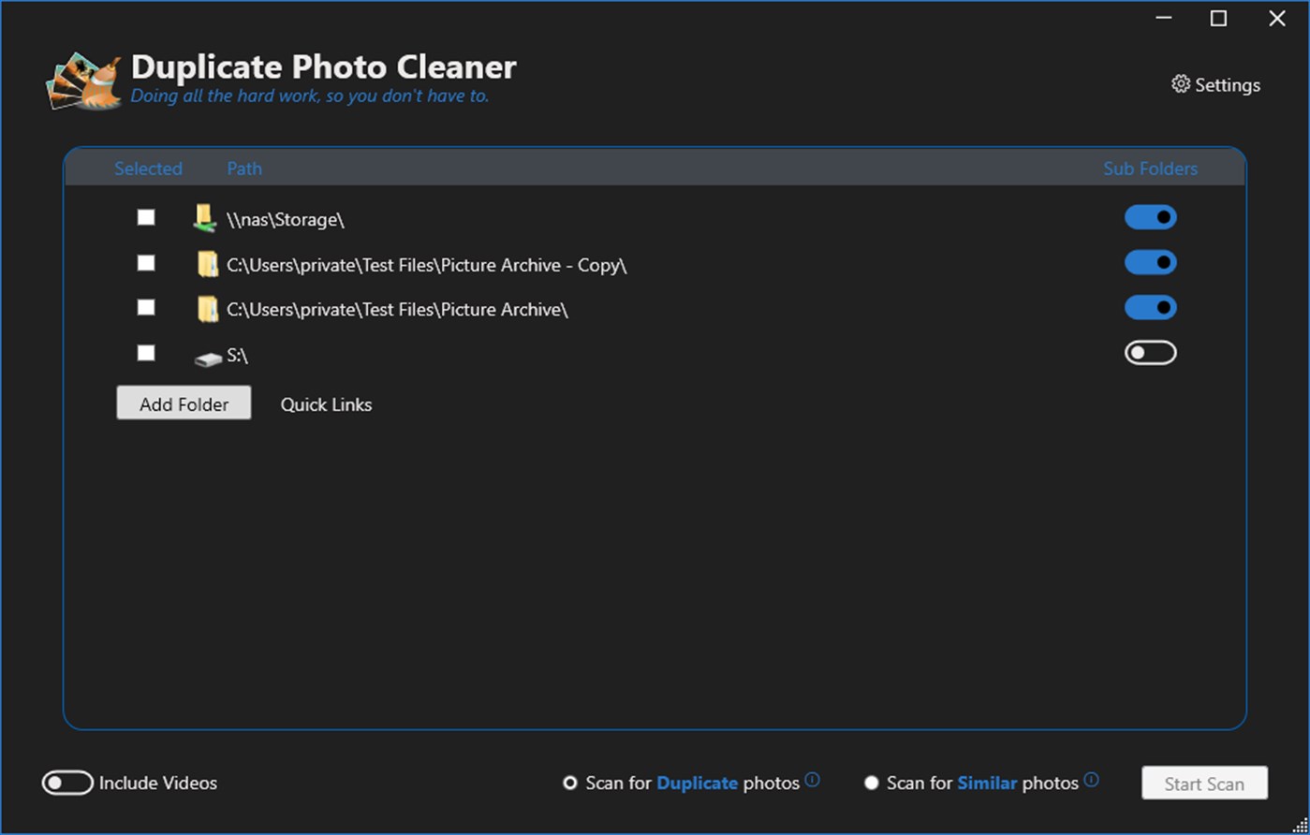Check the box for \\nas\Storage\

tap(146, 217)
